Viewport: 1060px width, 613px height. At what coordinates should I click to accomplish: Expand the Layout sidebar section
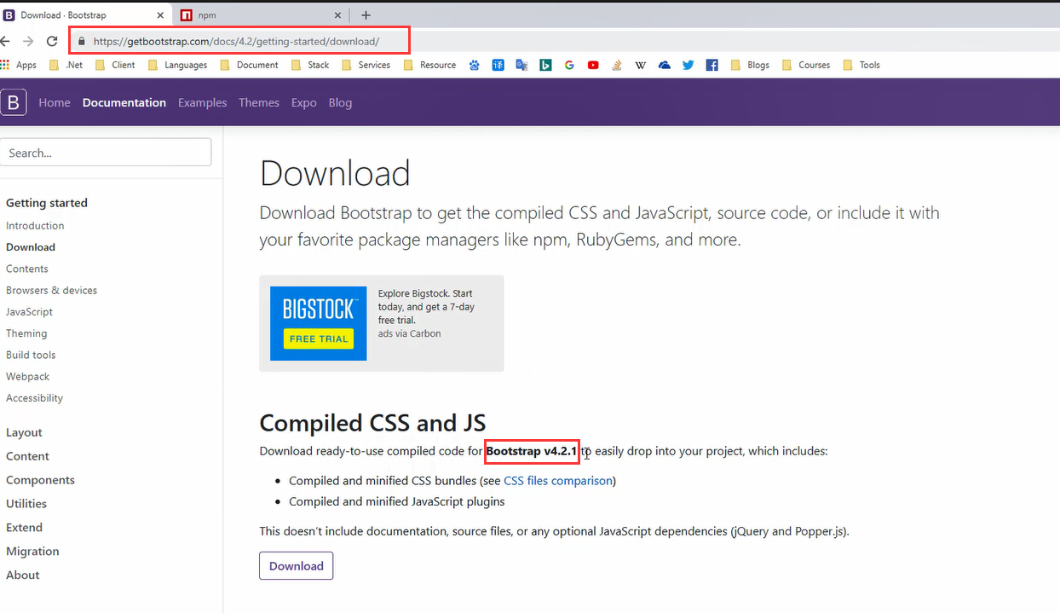pos(24,432)
